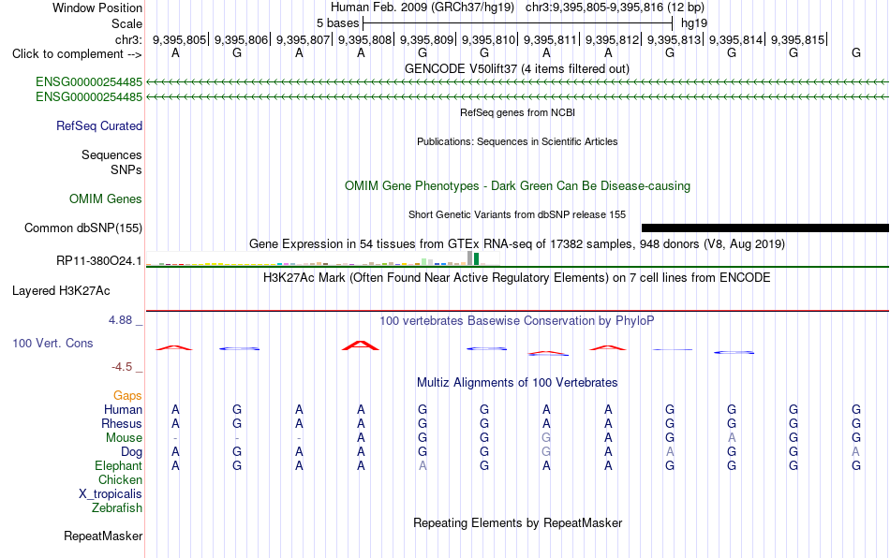Click 'Repeating Elements by RepeatMasker' title
The image size is (890, 558).
coord(518,522)
